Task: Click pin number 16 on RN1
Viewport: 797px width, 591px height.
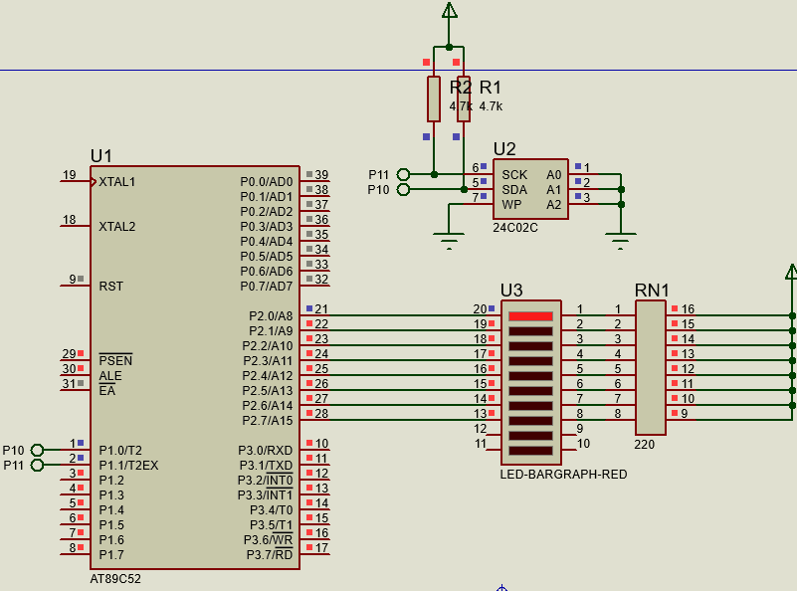Action: pyautogui.click(x=688, y=309)
